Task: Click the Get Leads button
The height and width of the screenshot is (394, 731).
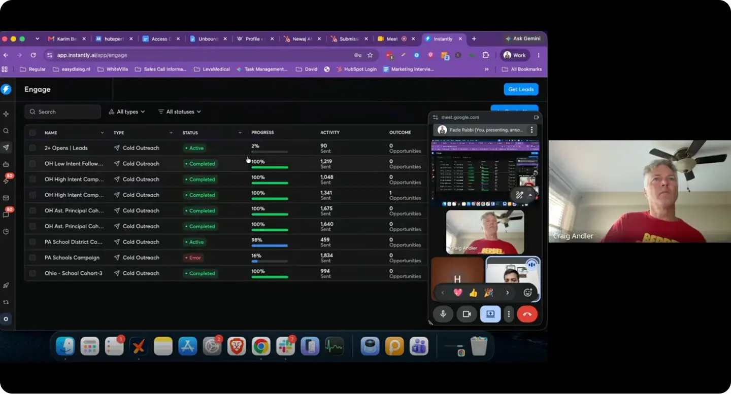Action: (521, 89)
